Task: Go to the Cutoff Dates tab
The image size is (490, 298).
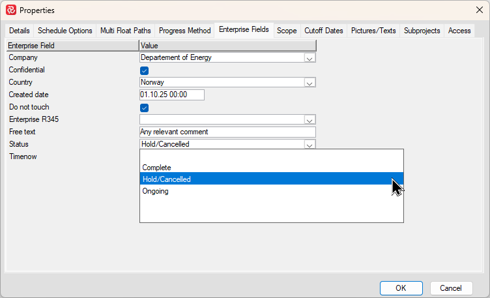Action: (324, 31)
